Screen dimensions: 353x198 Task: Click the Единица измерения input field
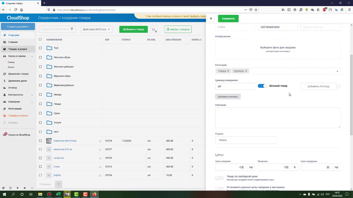click(235, 86)
